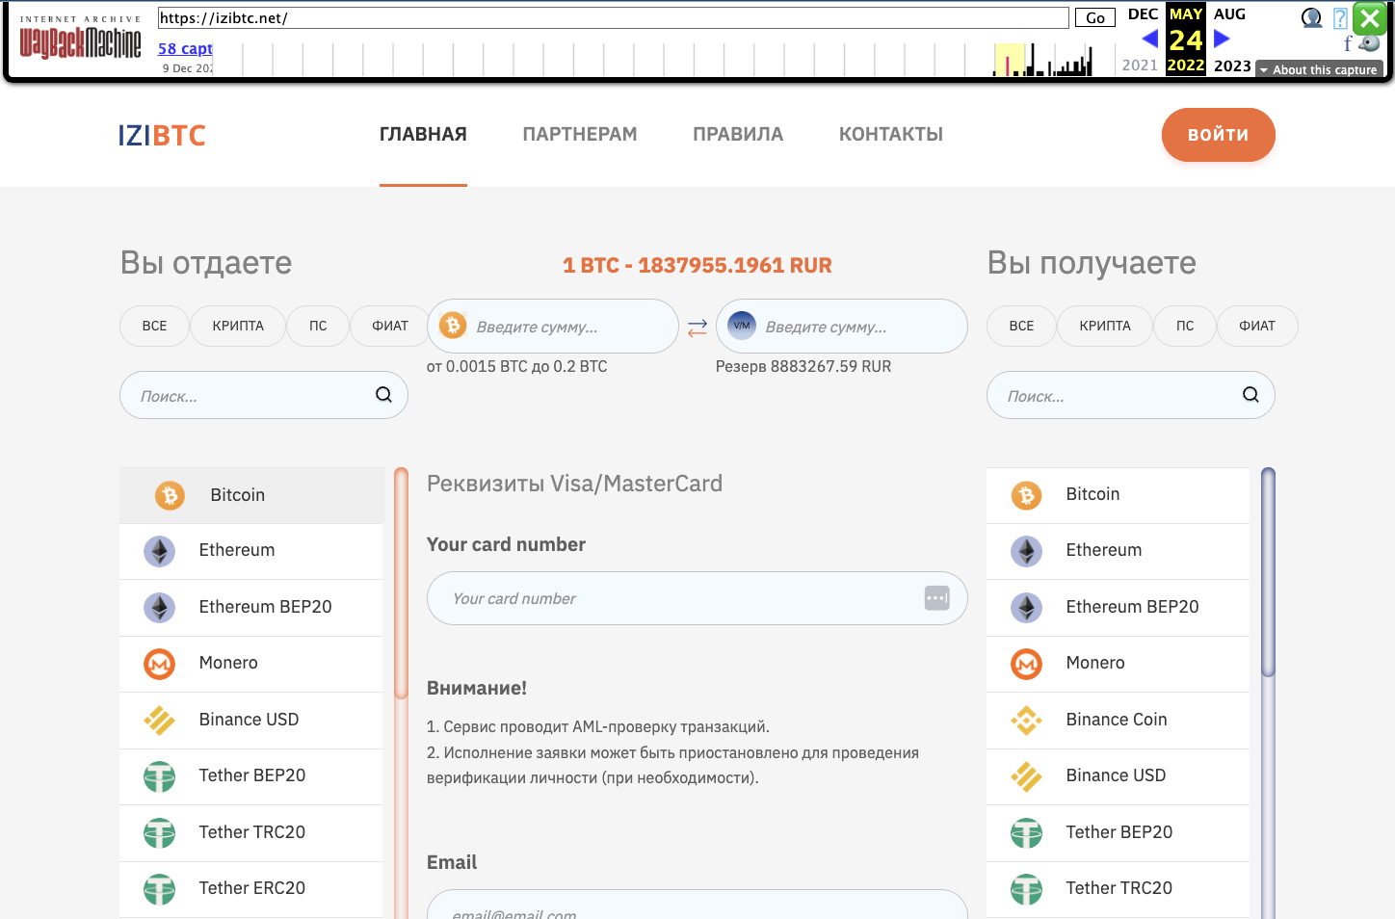Click DEC 2021 in the Wayback timeline
This screenshot has height=919, width=1395.
tap(1143, 39)
